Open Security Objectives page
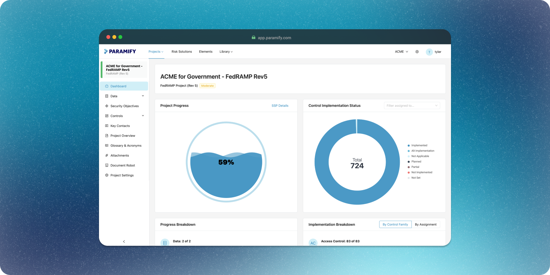Image resolution: width=550 pixels, height=275 pixels. pyautogui.click(x=124, y=106)
